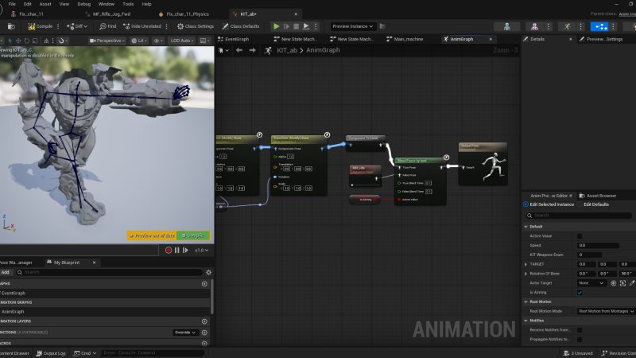This screenshot has height=358, width=636.
Task: Expand the TARGET property row
Action: click(525, 263)
